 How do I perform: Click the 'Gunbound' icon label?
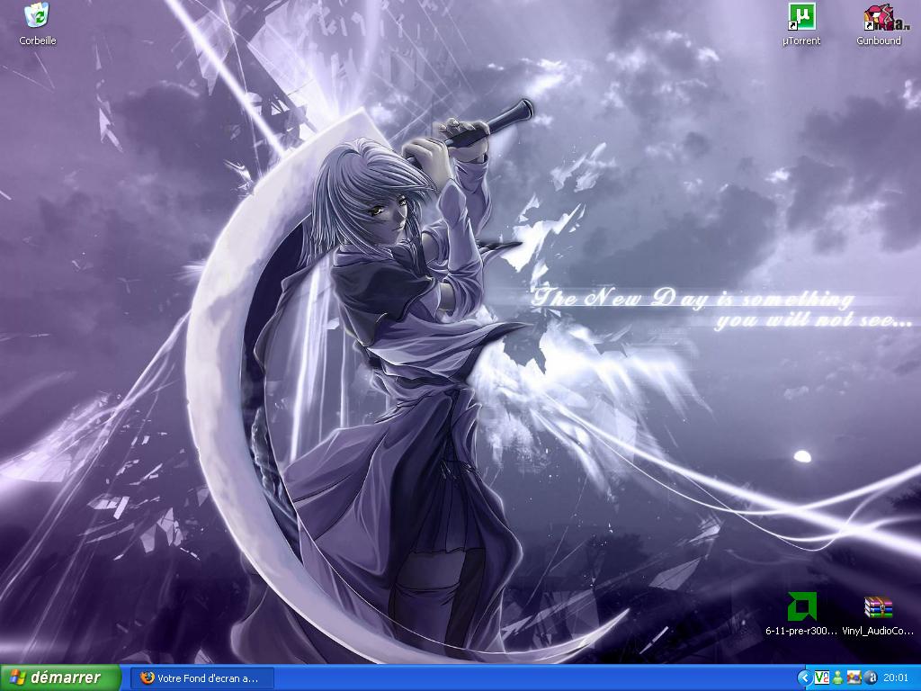(x=879, y=40)
